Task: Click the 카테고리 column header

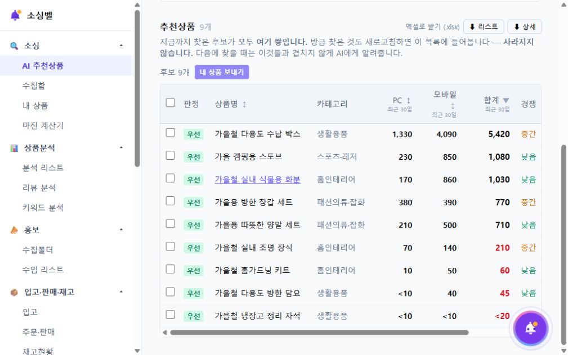Action: click(x=332, y=104)
